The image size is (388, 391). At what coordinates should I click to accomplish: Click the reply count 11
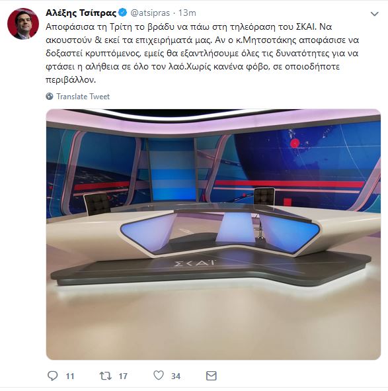coord(70,376)
